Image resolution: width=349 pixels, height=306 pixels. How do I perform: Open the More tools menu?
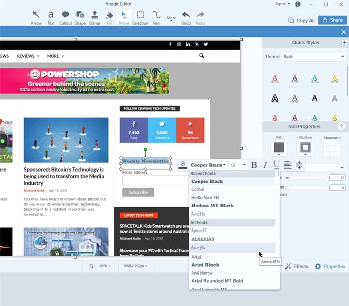tap(171, 18)
